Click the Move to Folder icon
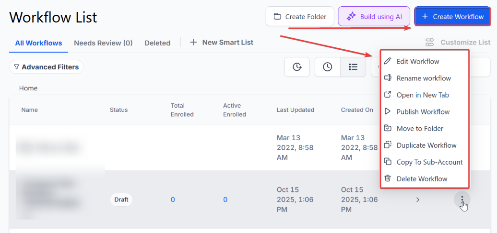The image size is (497, 233). [388, 128]
